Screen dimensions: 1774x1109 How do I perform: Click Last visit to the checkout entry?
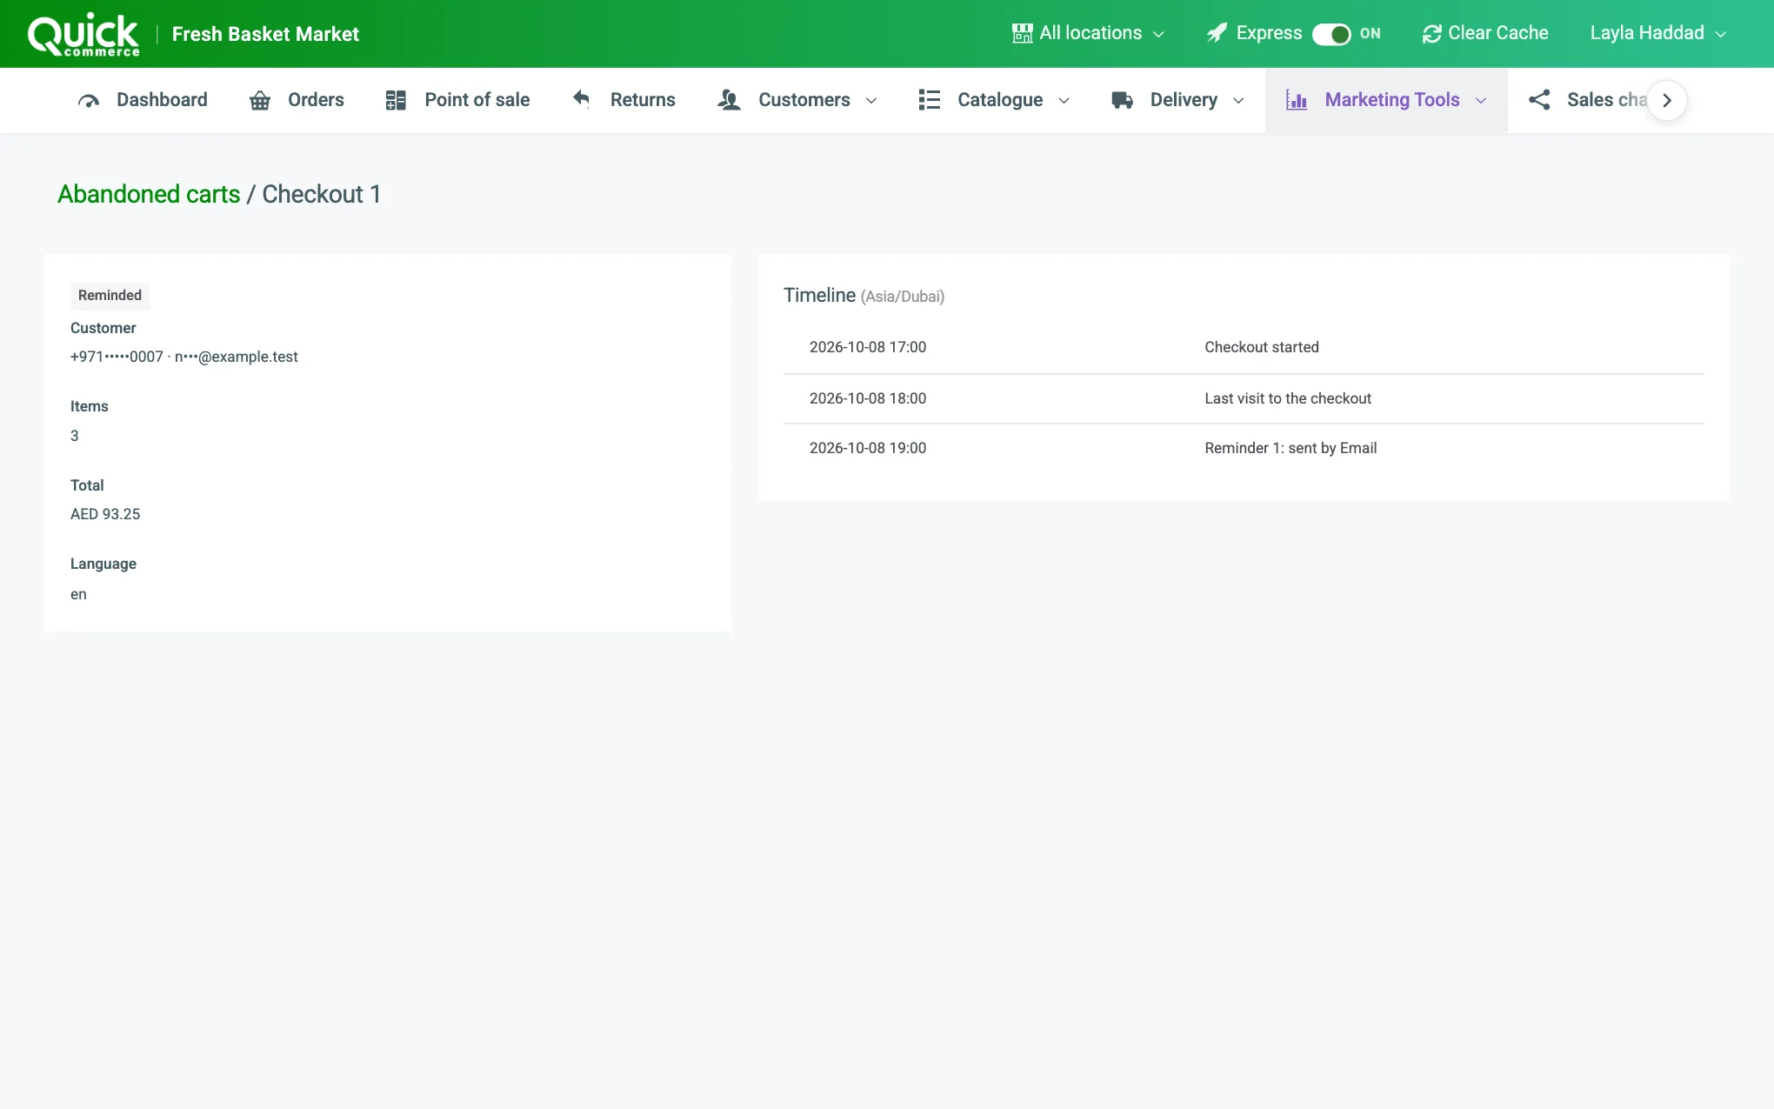1288,398
